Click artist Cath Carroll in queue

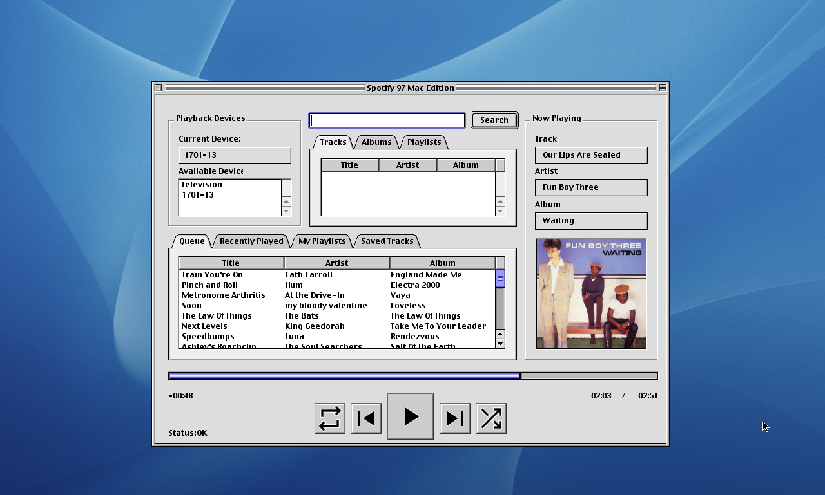click(308, 275)
